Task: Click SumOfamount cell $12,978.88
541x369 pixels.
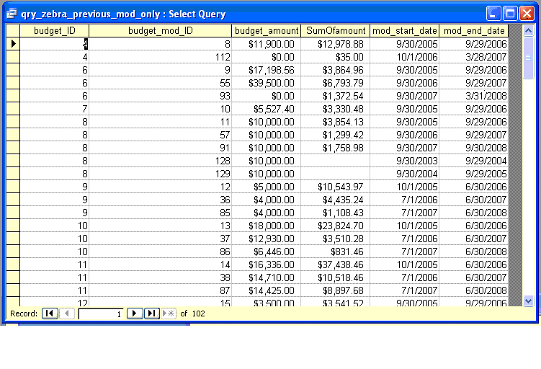Action: coord(336,44)
